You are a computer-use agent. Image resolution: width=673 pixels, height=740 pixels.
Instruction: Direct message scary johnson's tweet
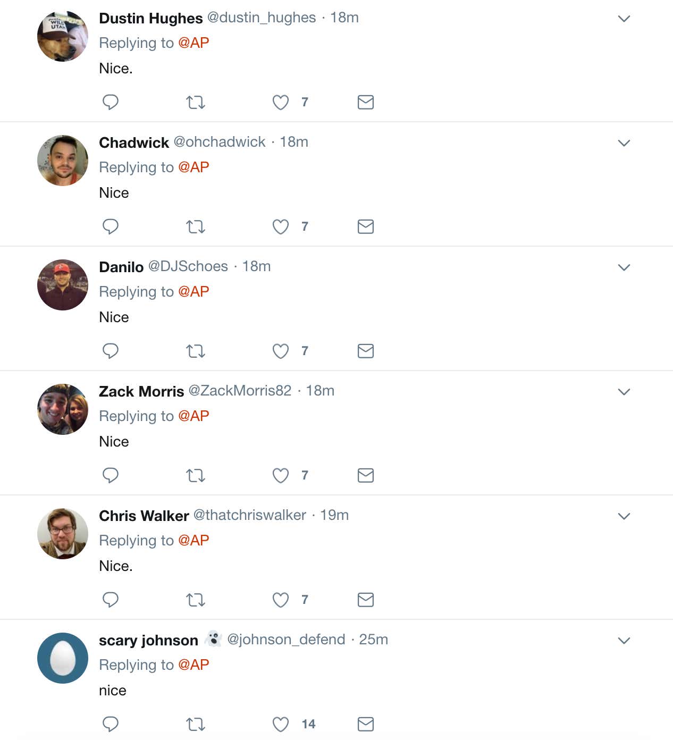point(366,724)
